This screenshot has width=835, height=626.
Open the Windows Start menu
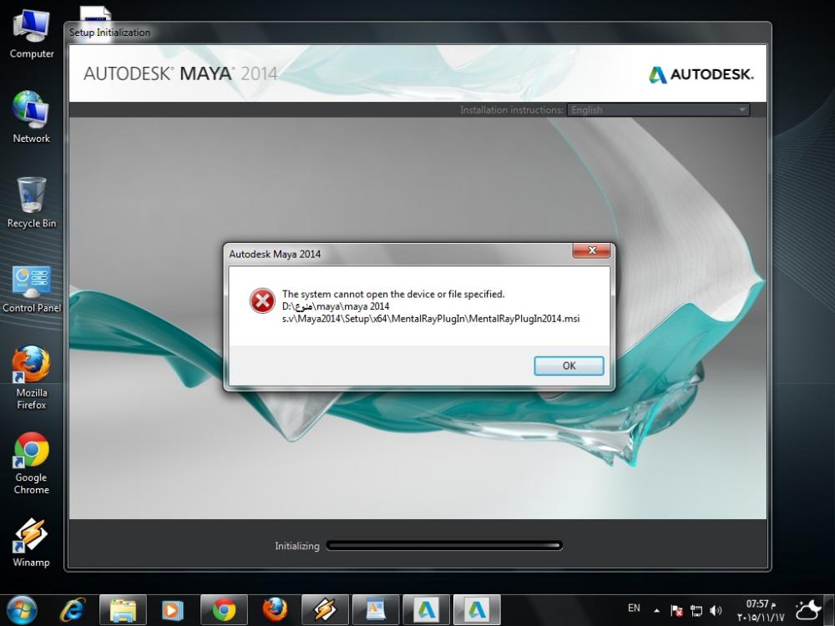[x=22, y=610]
